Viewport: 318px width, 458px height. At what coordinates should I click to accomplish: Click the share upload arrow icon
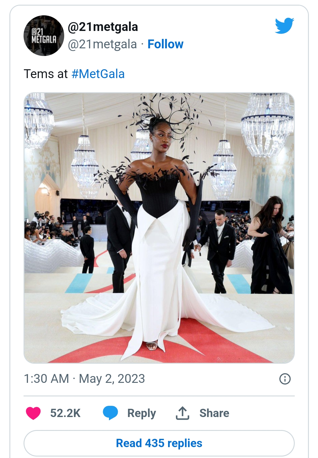pos(182,413)
